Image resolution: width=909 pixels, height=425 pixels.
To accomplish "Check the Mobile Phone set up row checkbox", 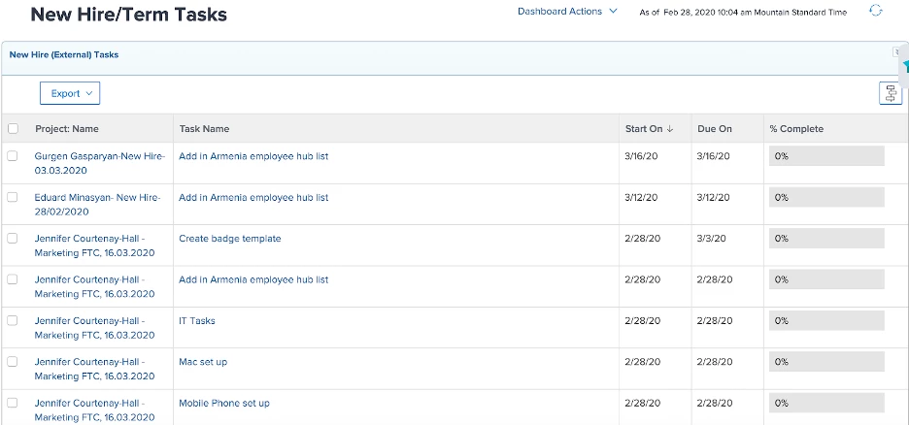I will (13, 403).
